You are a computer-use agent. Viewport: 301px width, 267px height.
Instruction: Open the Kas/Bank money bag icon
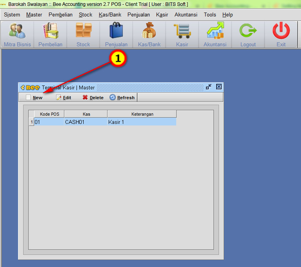click(x=150, y=35)
